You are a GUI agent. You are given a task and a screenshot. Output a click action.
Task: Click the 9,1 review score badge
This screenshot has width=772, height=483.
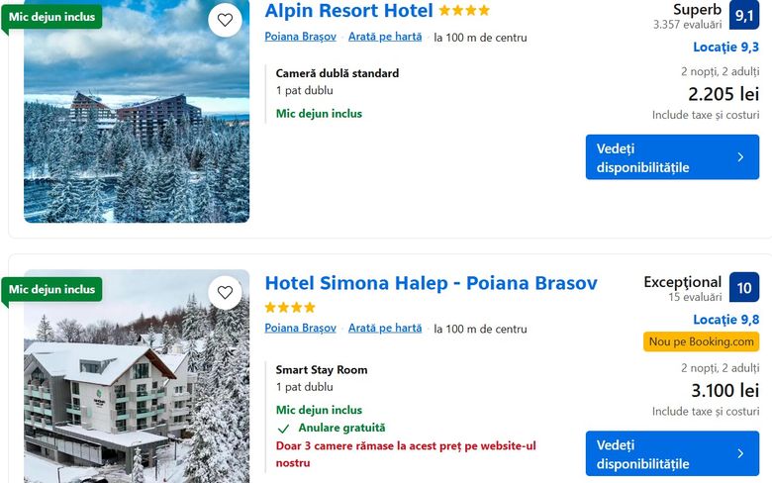tap(744, 15)
